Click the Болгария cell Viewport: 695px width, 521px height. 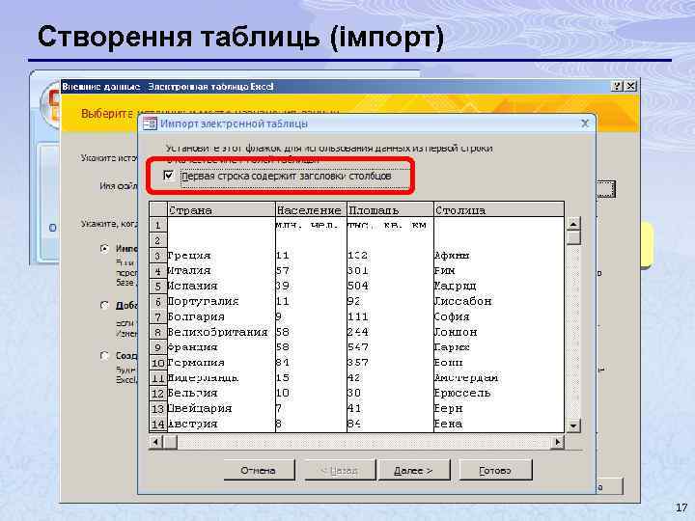pyautogui.click(x=221, y=316)
